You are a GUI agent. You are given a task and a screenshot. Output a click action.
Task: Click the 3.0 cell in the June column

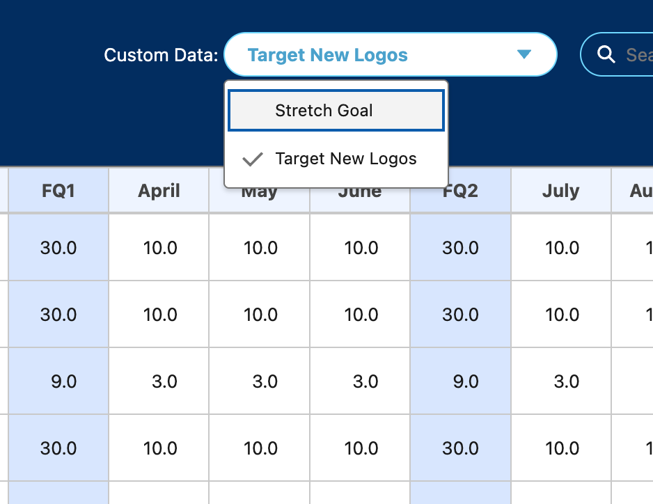pos(360,381)
